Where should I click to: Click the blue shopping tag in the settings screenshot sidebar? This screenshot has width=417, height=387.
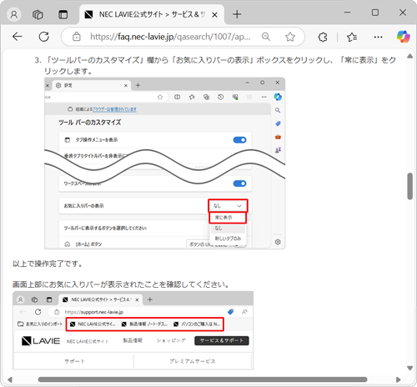tap(278, 123)
